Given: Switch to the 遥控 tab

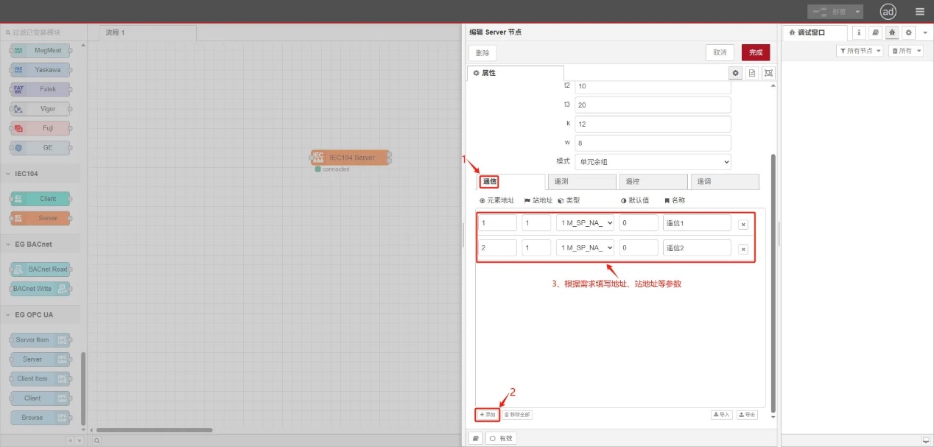Looking at the screenshot, I should (653, 181).
